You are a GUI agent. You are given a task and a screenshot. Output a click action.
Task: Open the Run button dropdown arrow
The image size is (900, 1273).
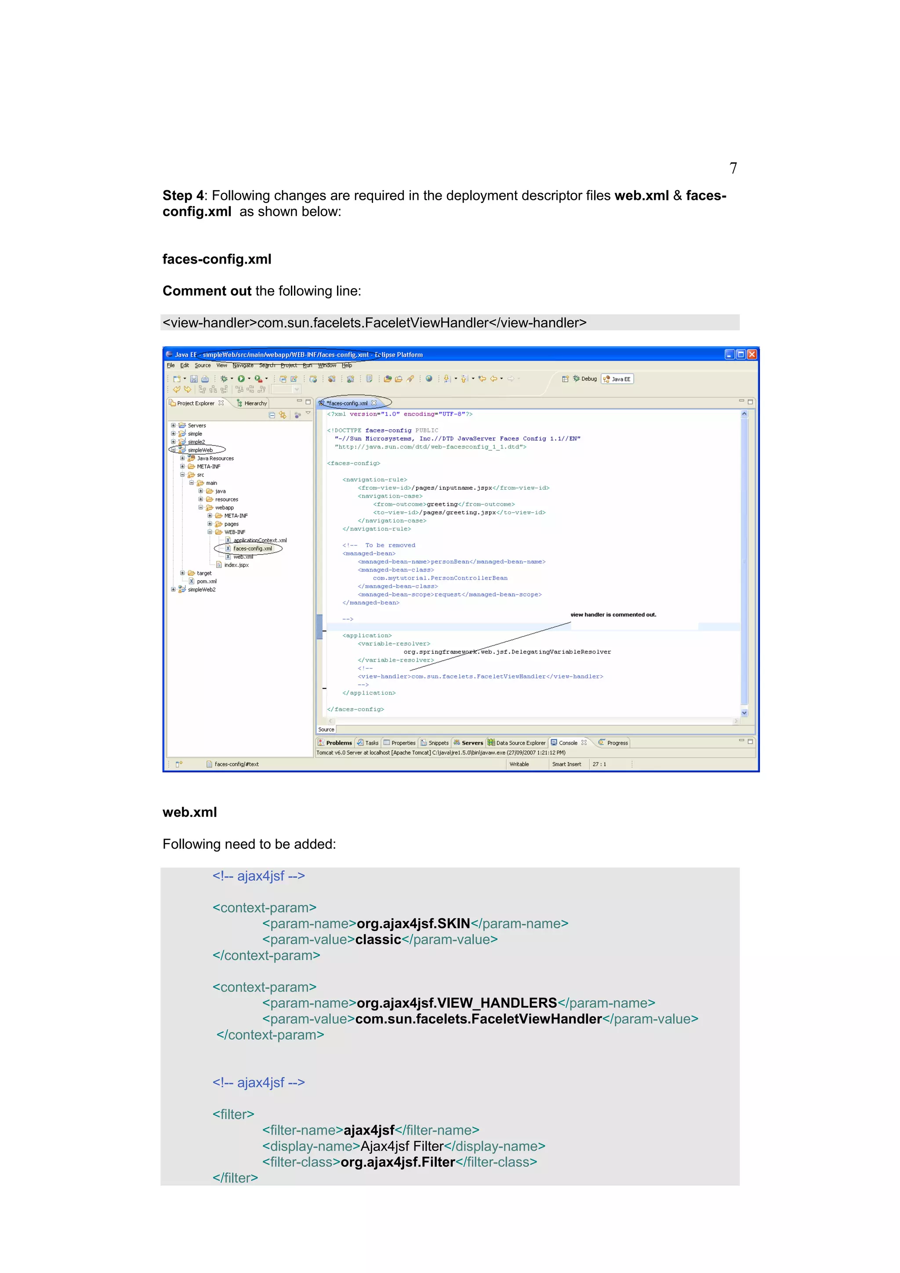point(249,379)
